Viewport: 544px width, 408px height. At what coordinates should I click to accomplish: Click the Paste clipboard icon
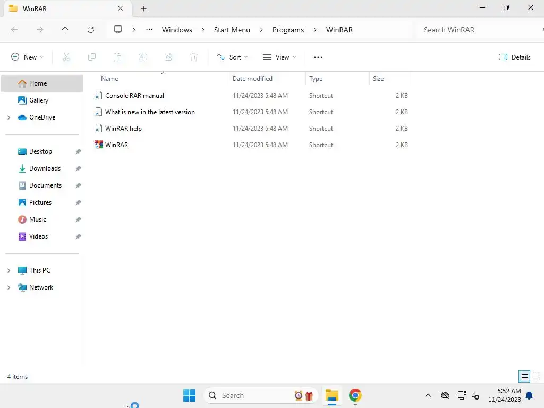point(117,57)
